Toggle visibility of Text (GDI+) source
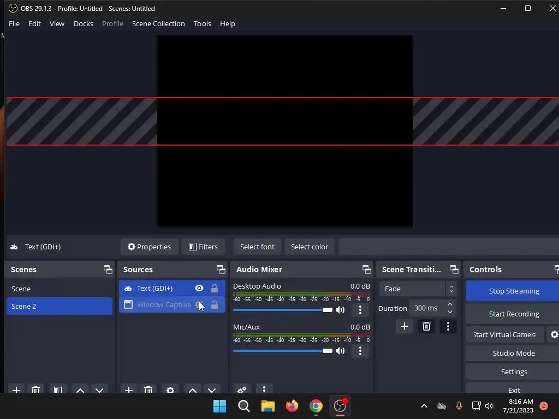This screenshot has height=419, width=559. 199,288
